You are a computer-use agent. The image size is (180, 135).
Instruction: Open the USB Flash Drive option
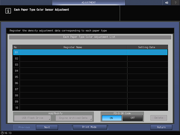32,118
